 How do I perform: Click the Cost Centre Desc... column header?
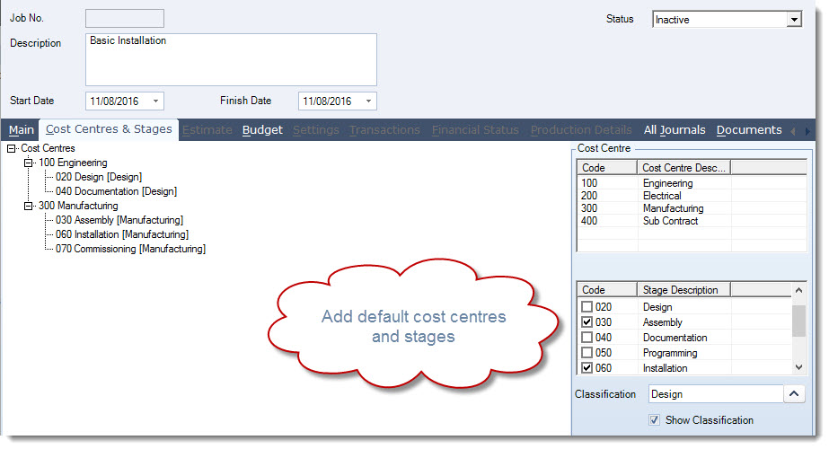pyautogui.click(x=683, y=168)
